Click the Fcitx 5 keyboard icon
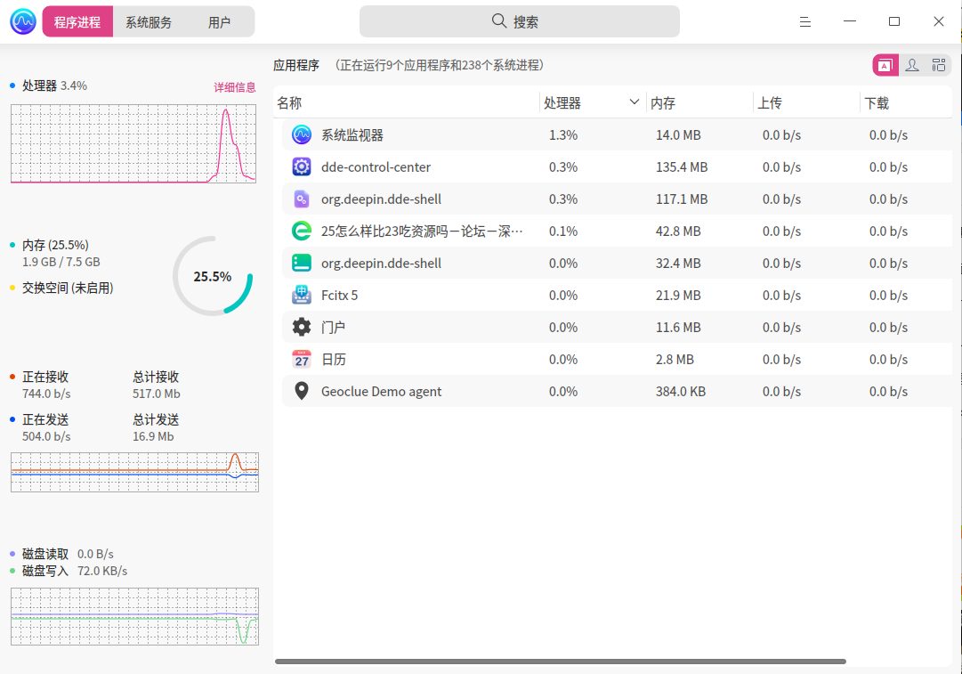Image resolution: width=962 pixels, height=674 pixels. [302, 295]
